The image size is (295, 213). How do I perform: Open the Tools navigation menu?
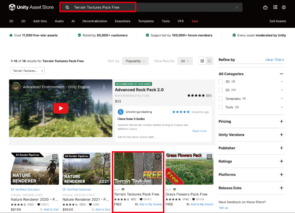166,21
